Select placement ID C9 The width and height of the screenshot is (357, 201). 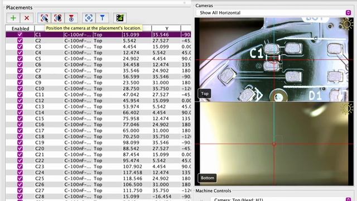pyautogui.click(x=38, y=83)
